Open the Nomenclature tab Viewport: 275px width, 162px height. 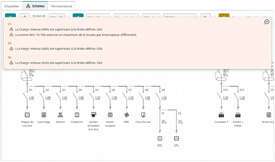tap(62, 6)
